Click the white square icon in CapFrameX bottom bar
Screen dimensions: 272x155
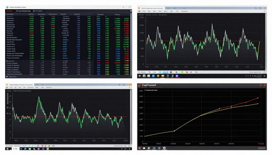pyautogui.click(x=144, y=148)
